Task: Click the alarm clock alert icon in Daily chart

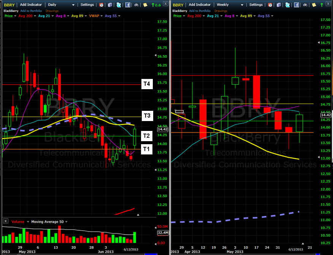Action: tap(101, 5)
